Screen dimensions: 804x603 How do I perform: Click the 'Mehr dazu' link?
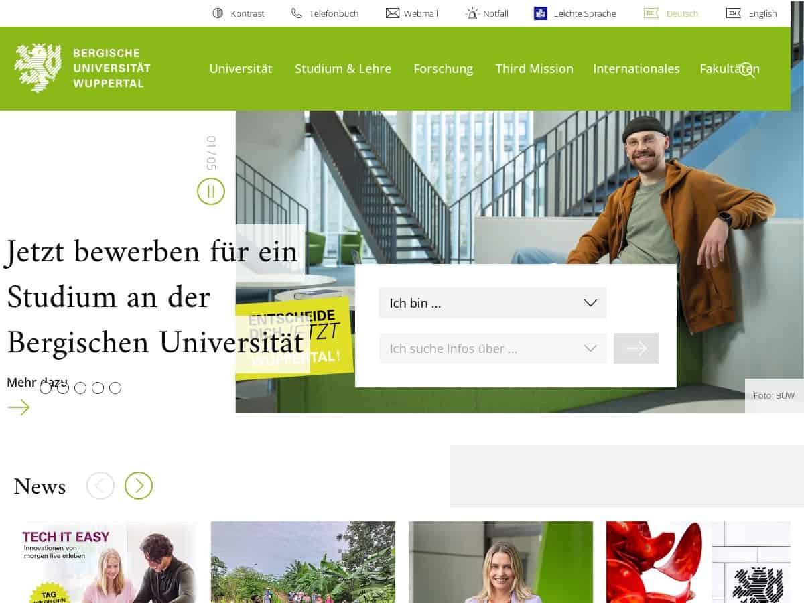click(37, 382)
